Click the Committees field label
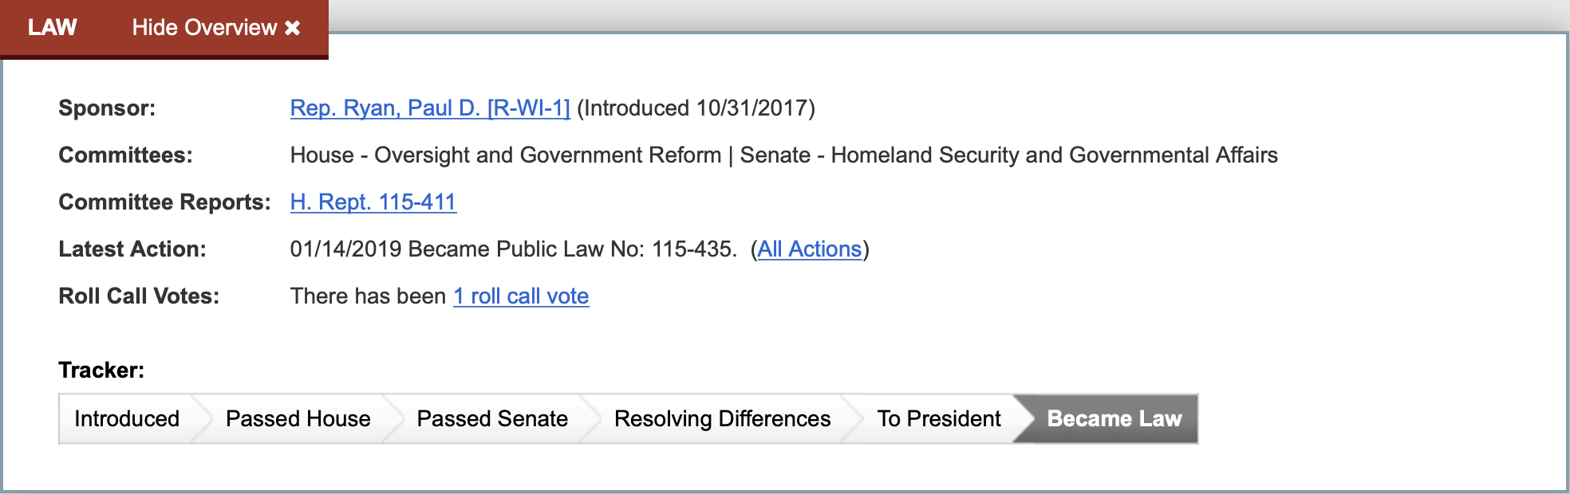This screenshot has width=1570, height=494. click(x=125, y=155)
